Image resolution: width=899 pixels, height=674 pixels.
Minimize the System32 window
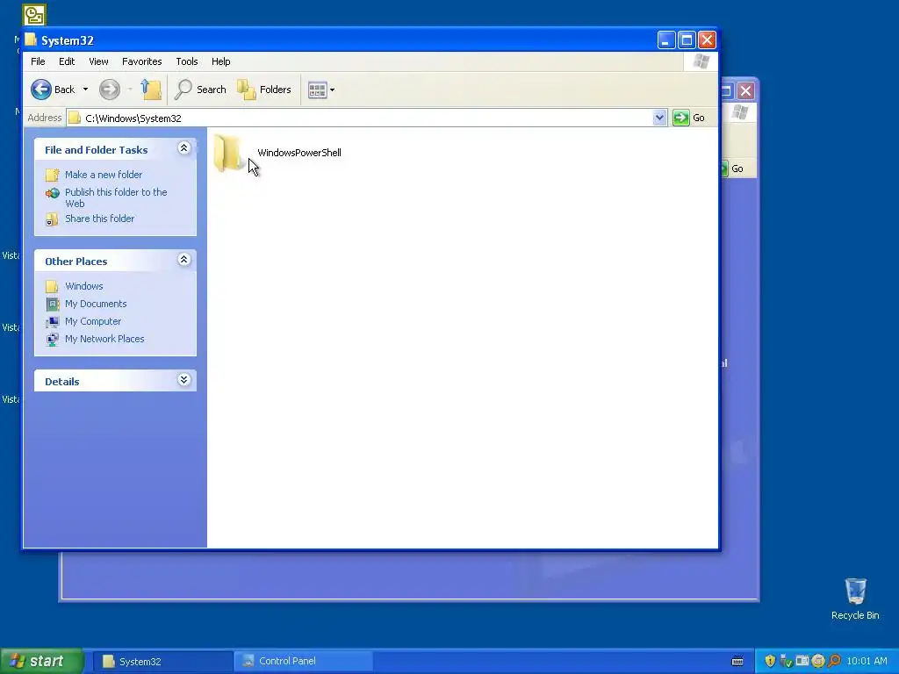pos(665,40)
